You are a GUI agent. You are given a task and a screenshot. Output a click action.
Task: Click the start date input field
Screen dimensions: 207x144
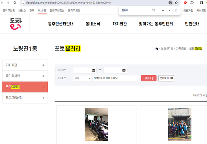pyautogui.click(x=85, y=70)
